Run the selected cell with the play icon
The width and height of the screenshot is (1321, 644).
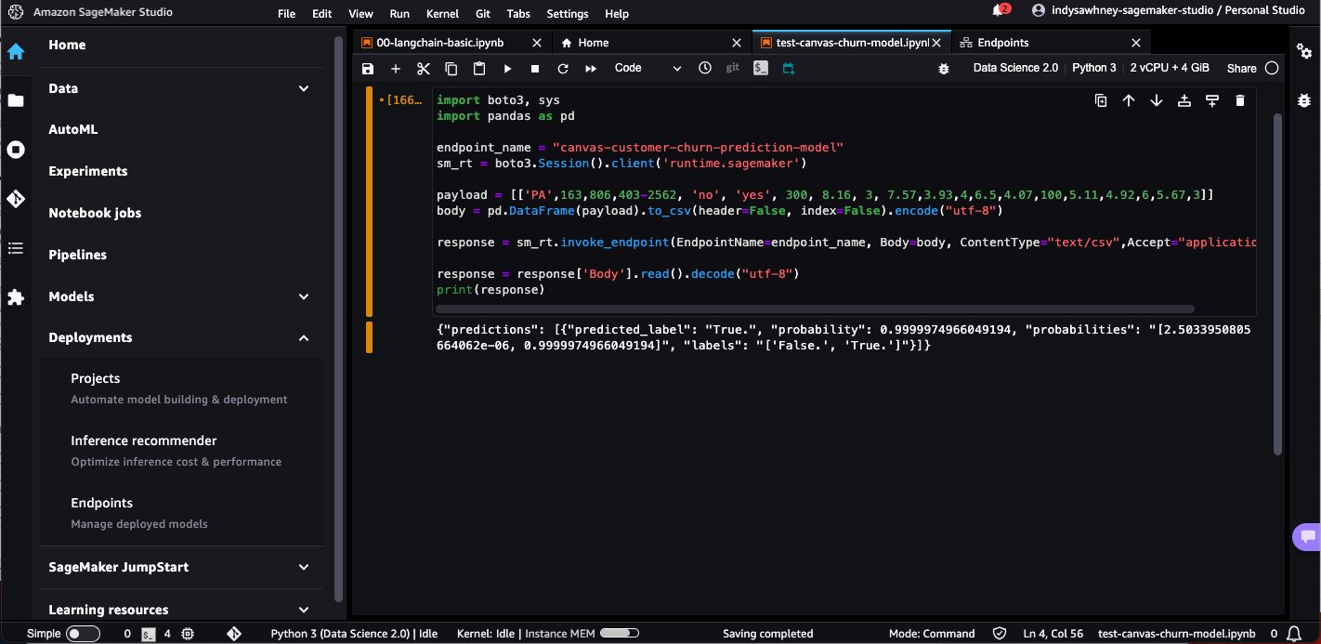click(x=507, y=68)
